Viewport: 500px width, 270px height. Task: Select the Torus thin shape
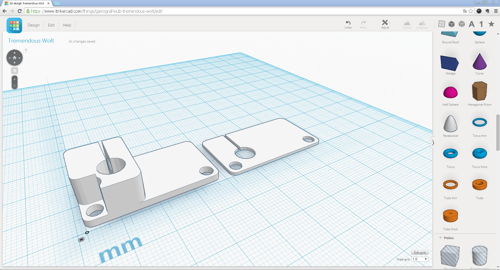click(x=480, y=122)
